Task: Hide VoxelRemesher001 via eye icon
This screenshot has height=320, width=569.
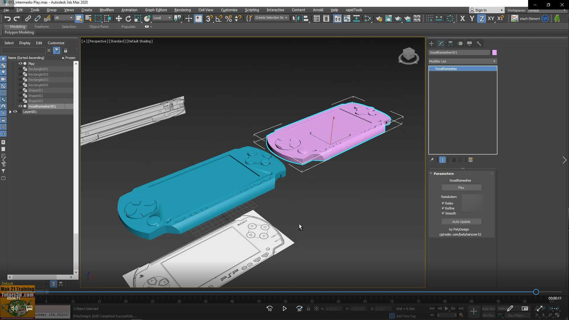Action: (x=20, y=106)
